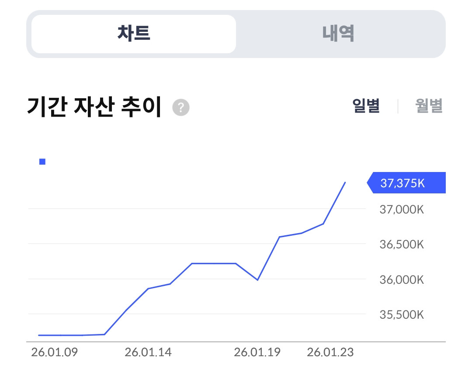Click the 기간 자산 추이 heading
472x368 pixels.
(94, 107)
